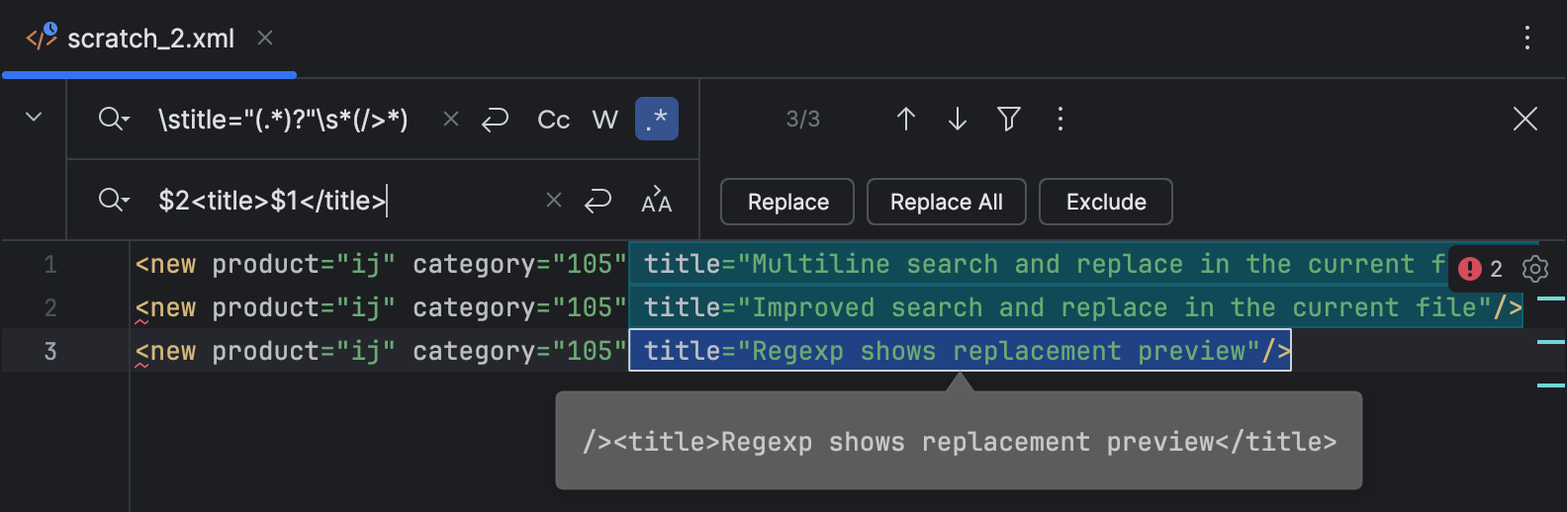Open search results filter options

point(1008,120)
